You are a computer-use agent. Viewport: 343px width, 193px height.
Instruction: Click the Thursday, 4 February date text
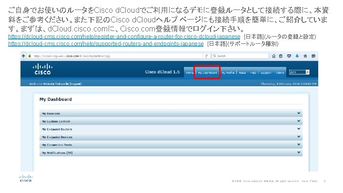(289, 84)
